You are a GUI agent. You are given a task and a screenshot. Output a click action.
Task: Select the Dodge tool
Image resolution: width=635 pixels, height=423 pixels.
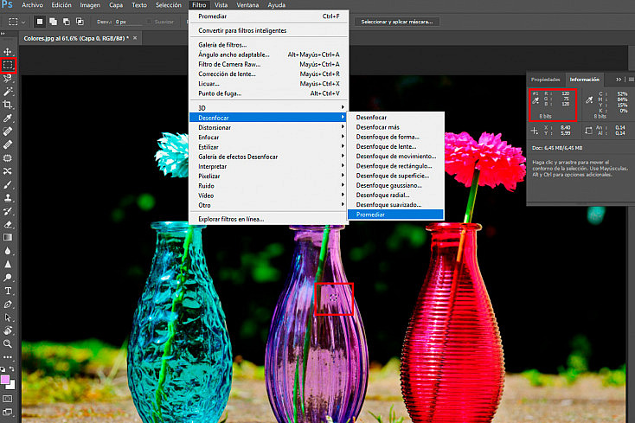pos(8,278)
